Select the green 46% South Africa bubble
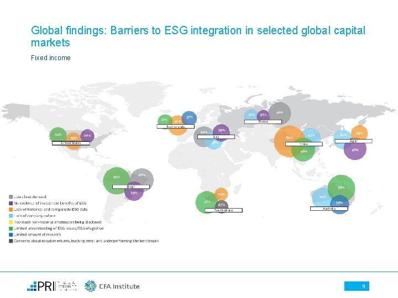The height and width of the screenshot is (298, 398). coord(207,203)
